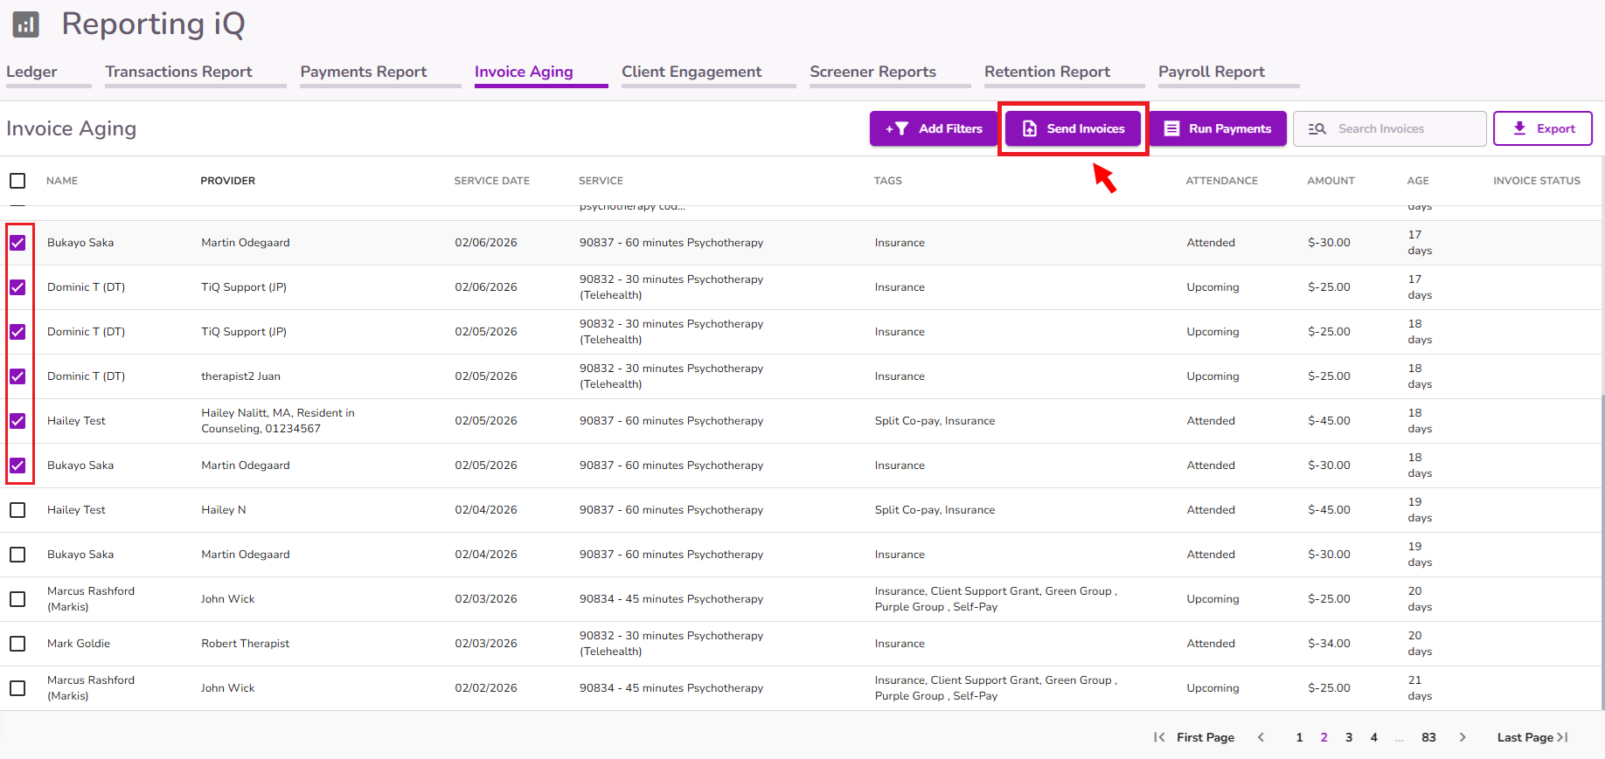The image size is (1605, 759).
Task: Click therapist2 Juan provider cell
Action: [x=241, y=376]
